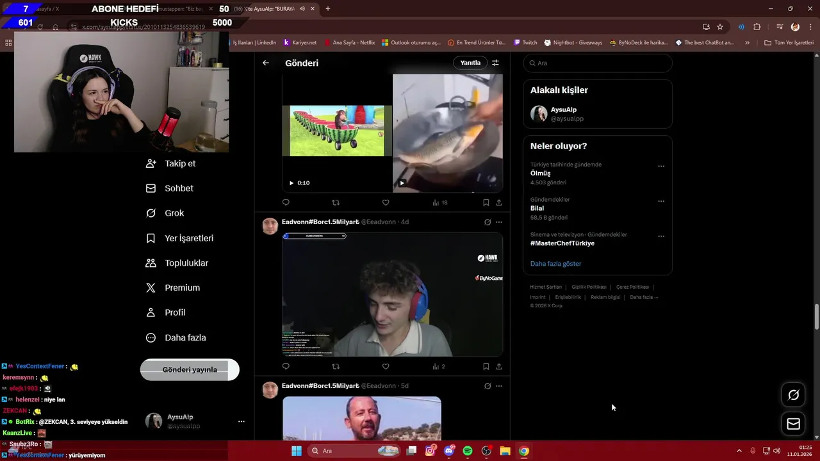820x461 pixels.
Task: Reply to the post with 18 views
Action: [x=286, y=202]
